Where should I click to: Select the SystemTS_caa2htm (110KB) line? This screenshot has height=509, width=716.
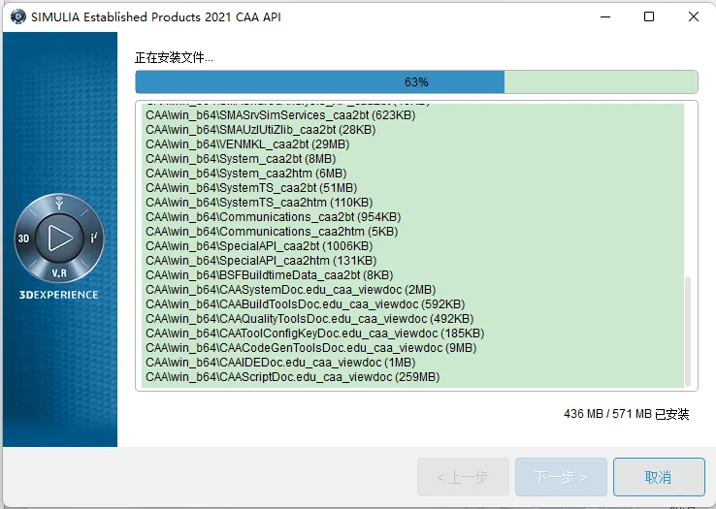click(259, 203)
